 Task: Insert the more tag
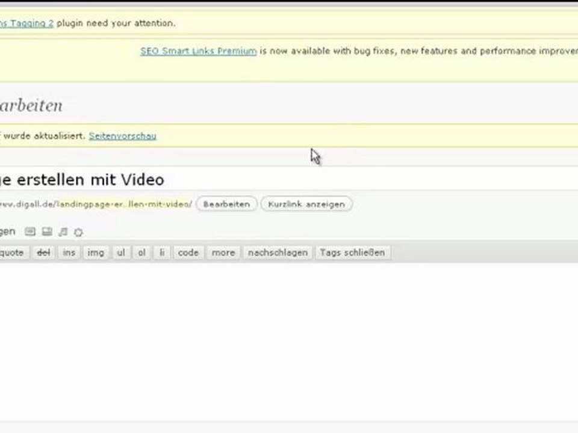[223, 253]
